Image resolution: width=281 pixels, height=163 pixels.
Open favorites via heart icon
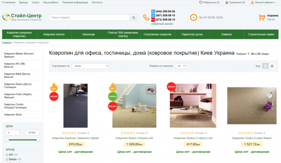[200, 3]
